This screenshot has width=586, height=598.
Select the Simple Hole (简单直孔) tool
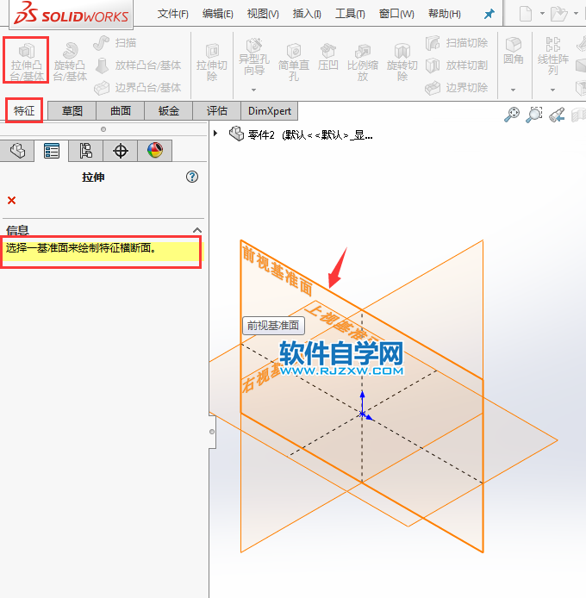coord(293,62)
